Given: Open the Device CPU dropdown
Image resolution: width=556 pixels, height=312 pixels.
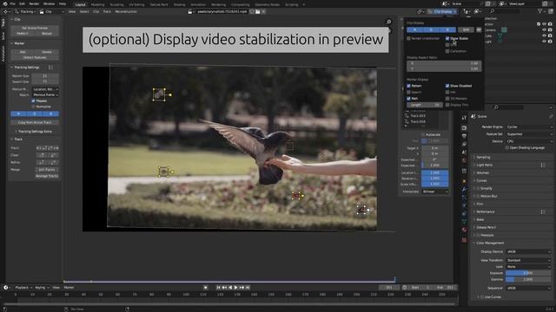Looking at the screenshot, I should pyautogui.click(x=529, y=141).
